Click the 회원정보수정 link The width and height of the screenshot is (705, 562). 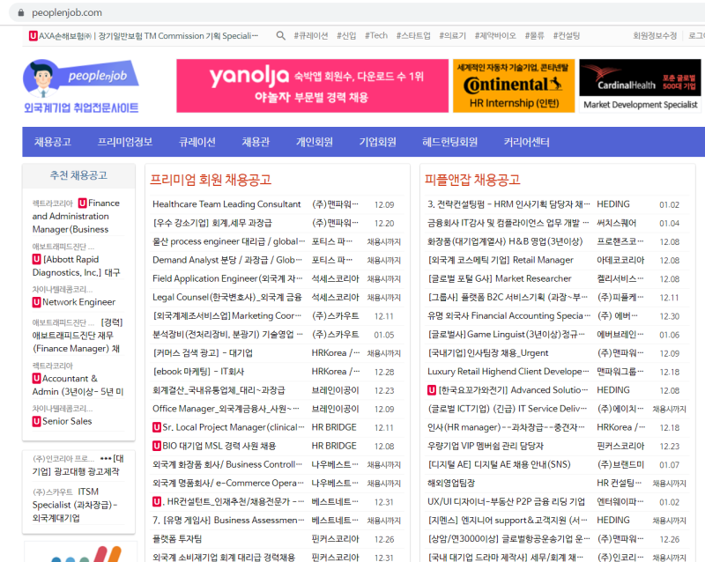point(655,36)
